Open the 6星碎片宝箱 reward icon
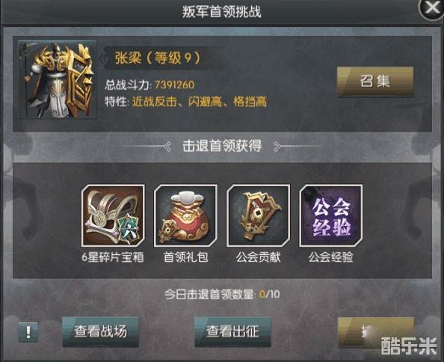444x362 pixels. [x=113, y=215]
